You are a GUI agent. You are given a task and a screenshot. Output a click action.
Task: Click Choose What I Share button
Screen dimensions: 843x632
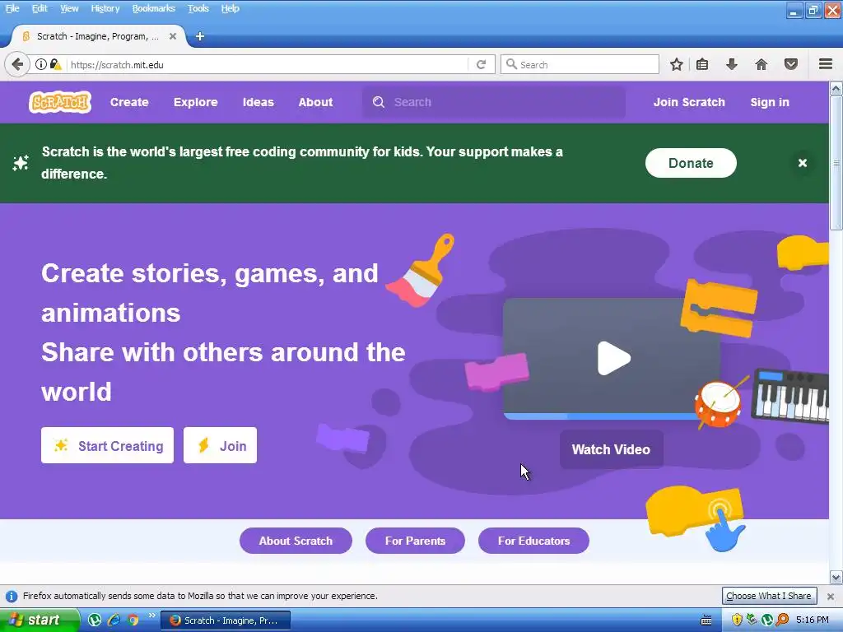tap(769, 596)
